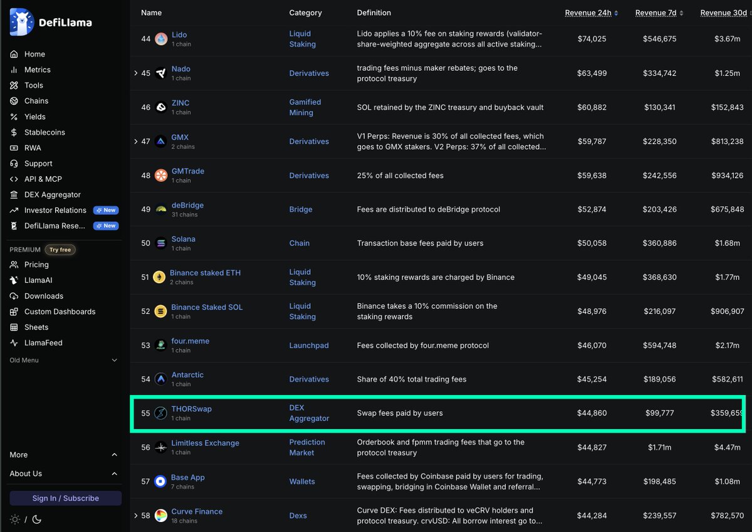752x532 pixels.
Task: Open RWA in sidebar
Action: [33, 148]
